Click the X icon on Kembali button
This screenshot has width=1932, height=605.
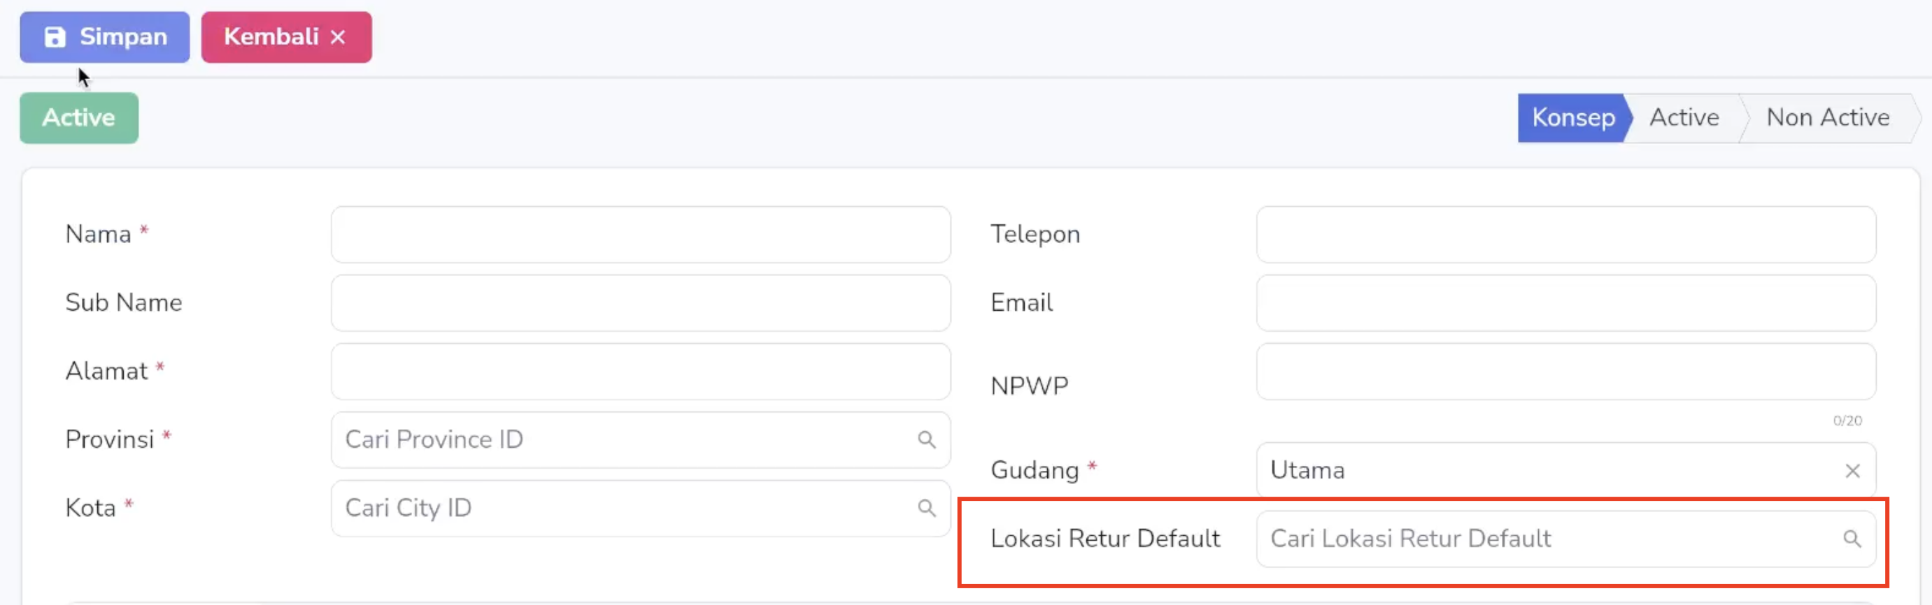(x=339, y=37)
